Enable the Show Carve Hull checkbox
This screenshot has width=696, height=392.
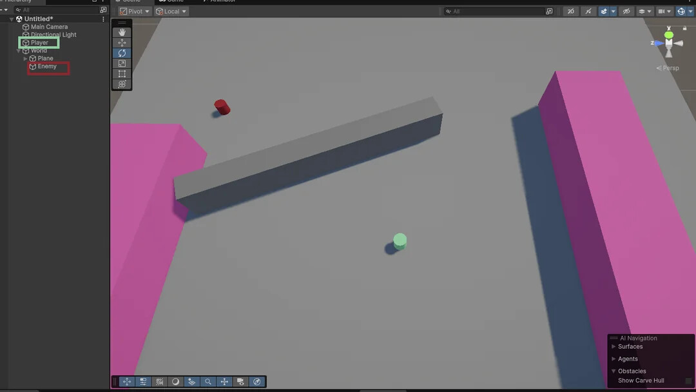click(688, 381)
